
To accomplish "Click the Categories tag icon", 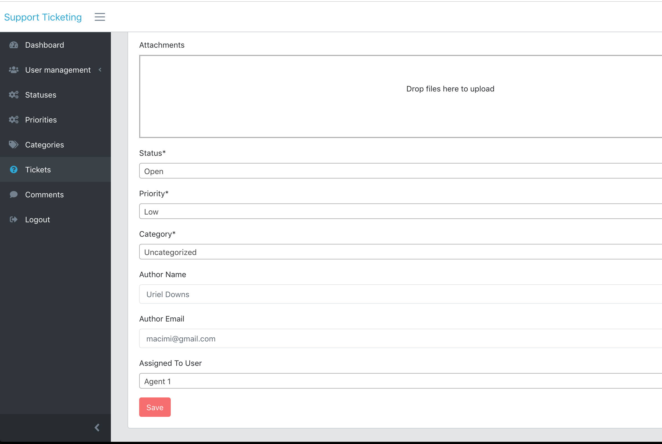I will (x=13, y=145).
